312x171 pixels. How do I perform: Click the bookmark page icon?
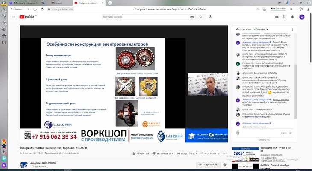point(291,9)
